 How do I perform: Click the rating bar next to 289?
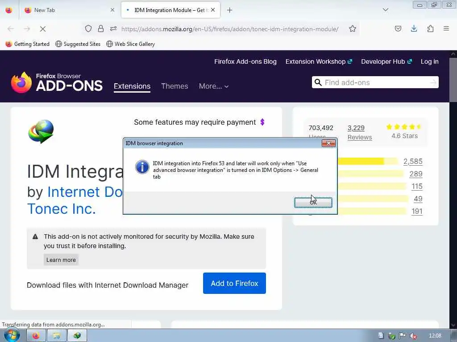click(x=371, y=174)
